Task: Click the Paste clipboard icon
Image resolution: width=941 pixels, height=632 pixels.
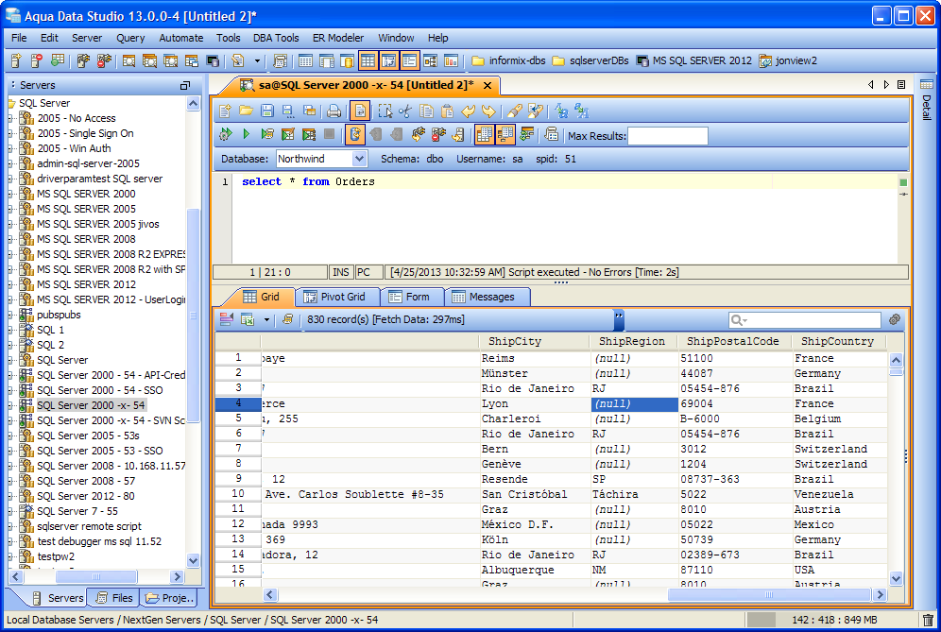Action: (447, 111)
